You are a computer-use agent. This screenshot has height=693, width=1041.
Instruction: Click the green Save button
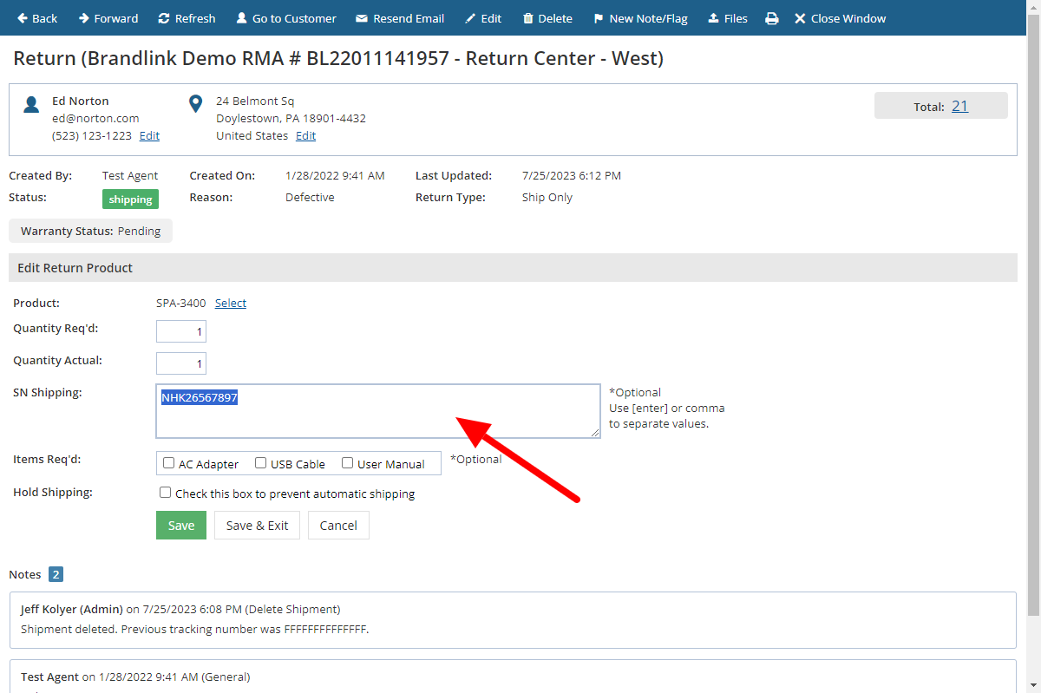[x=181, y=525]
